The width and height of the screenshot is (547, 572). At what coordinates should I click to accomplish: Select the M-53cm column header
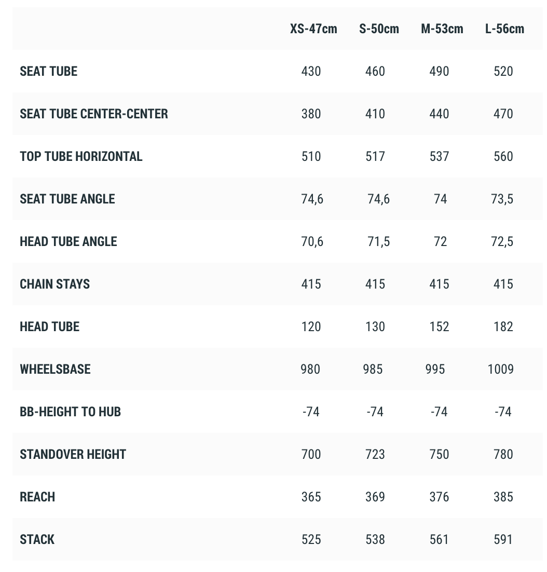point(442,29)
